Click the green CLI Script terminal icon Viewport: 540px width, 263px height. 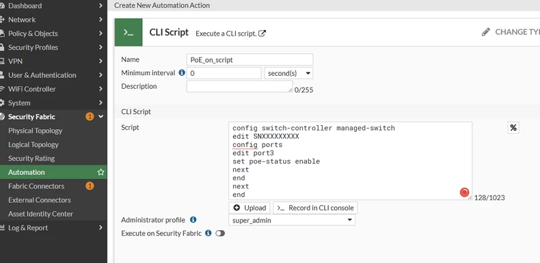tap(129, 32)
